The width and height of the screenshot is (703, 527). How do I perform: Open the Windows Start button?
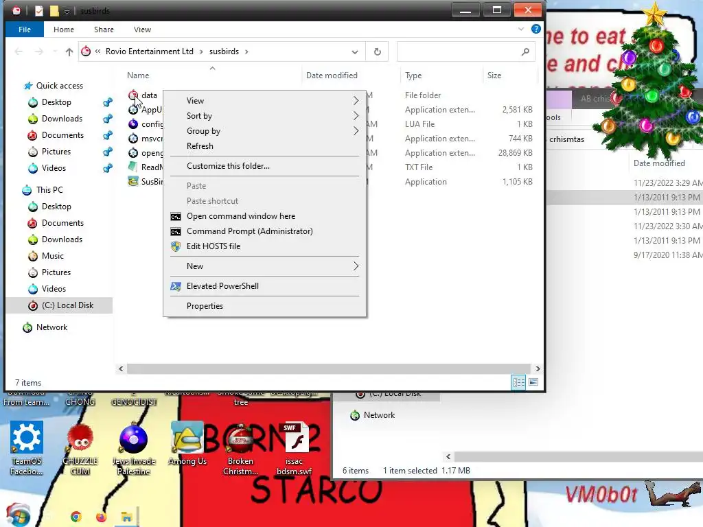pyautogui.click(x=18, y=515)
